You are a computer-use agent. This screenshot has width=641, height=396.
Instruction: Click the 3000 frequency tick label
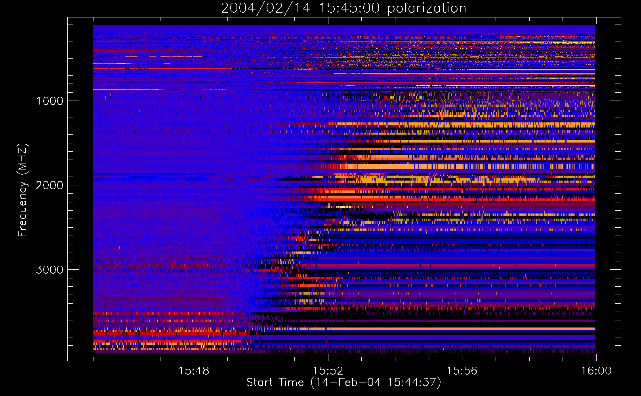click(x=50, y=270)
